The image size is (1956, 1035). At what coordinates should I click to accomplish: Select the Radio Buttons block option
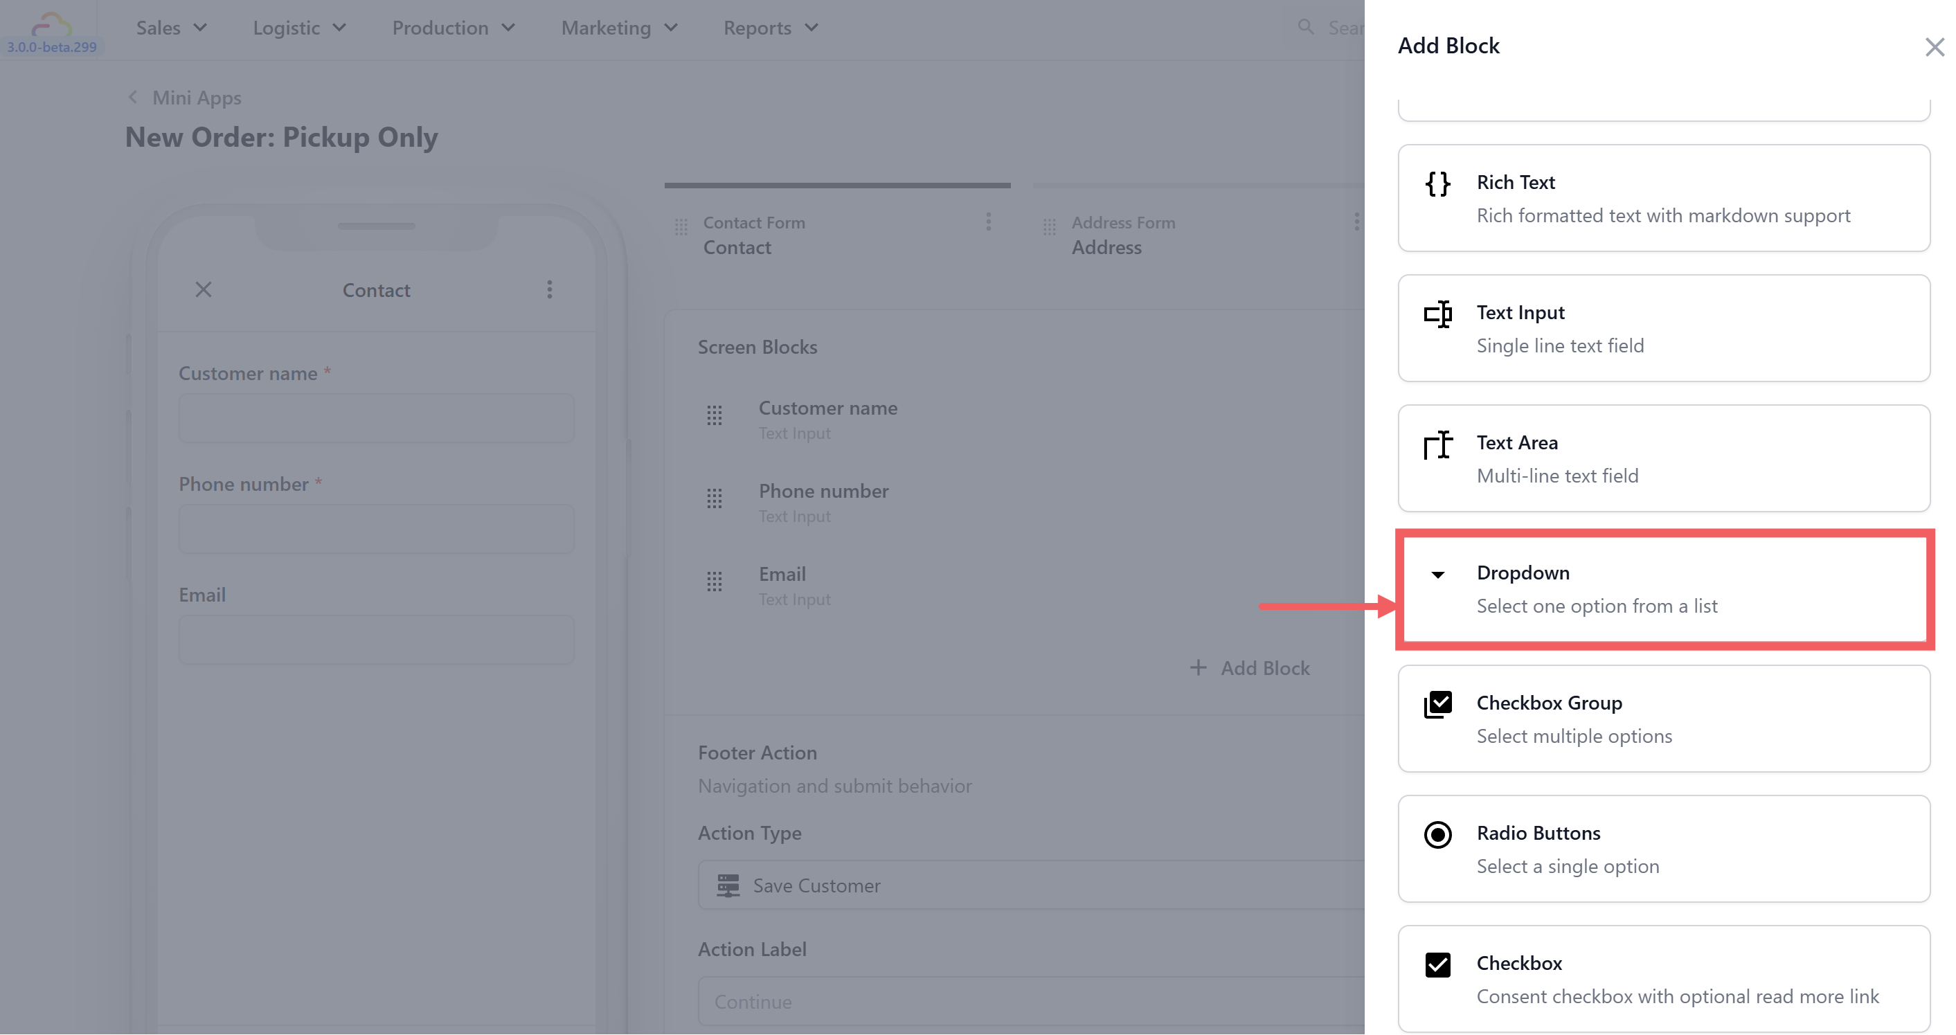1663,849
